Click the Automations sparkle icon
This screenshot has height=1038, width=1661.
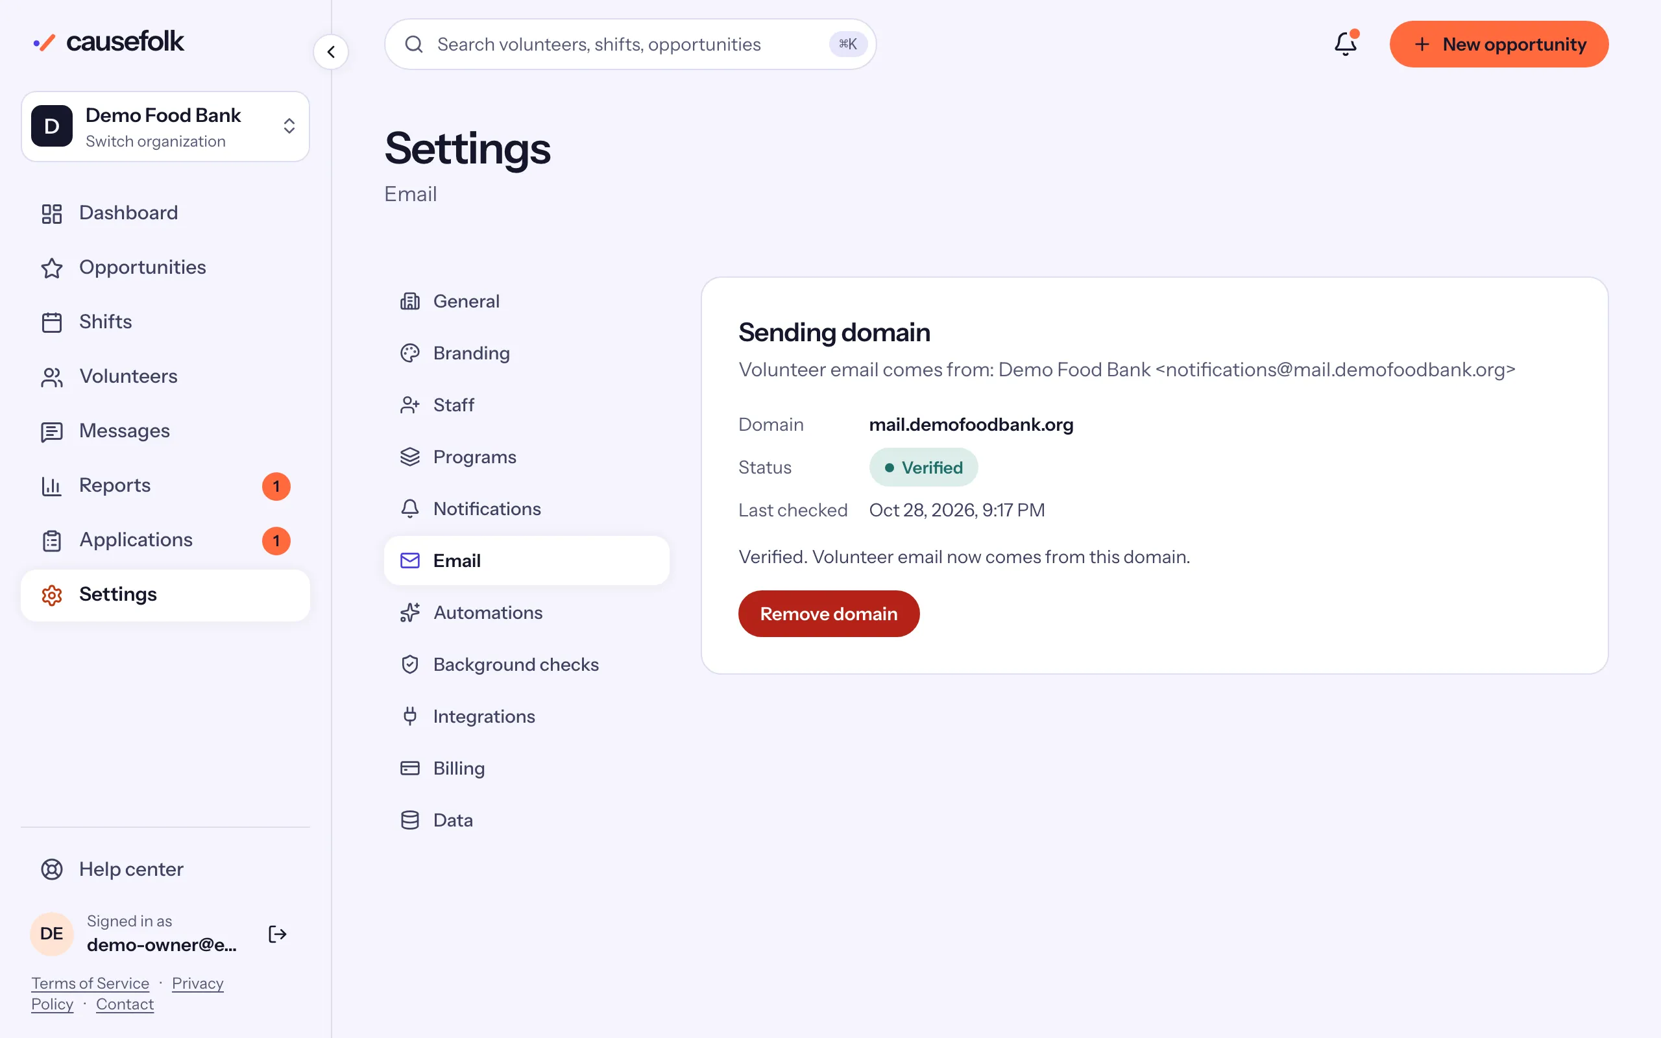(410, 612)
